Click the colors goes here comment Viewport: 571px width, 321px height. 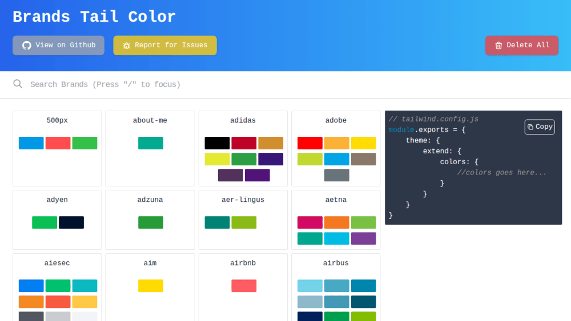click(x=502, y=173)
